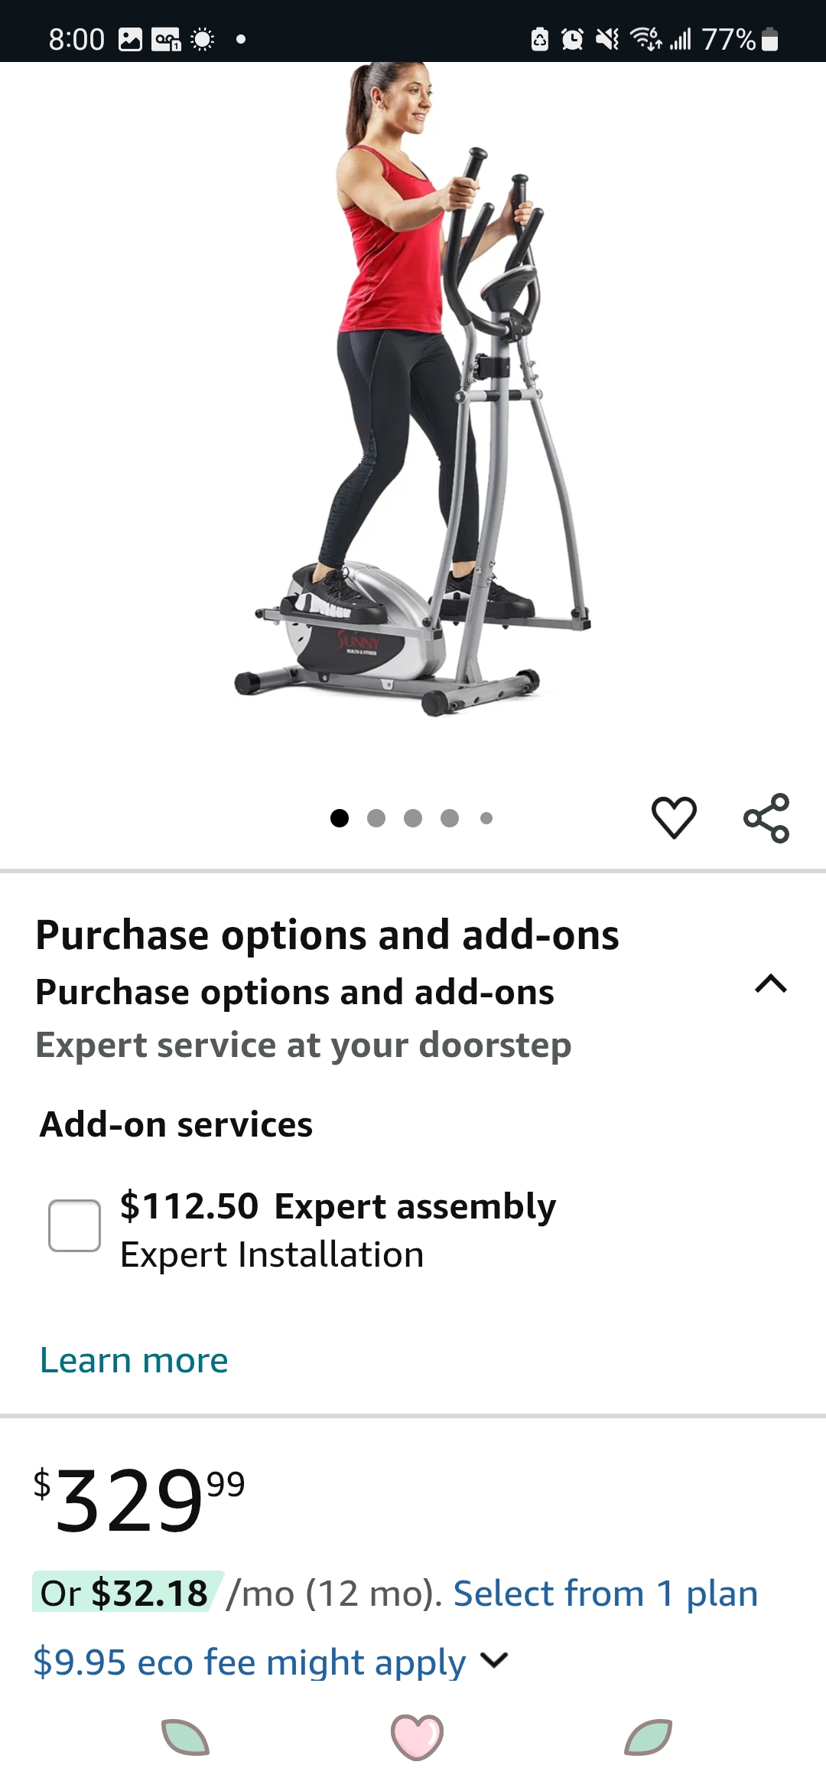Viewport: 826px width, 1791px height.
Task: Tap the battery indicator icon
Action: coord(770,38)
